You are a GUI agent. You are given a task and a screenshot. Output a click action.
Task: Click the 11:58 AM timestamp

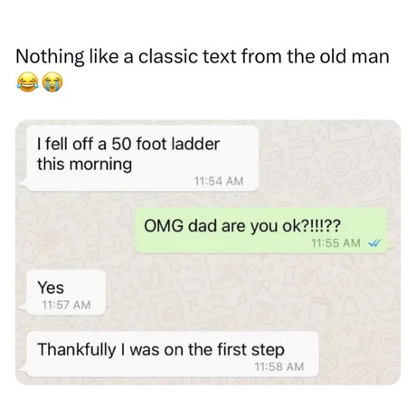(279, 366)
